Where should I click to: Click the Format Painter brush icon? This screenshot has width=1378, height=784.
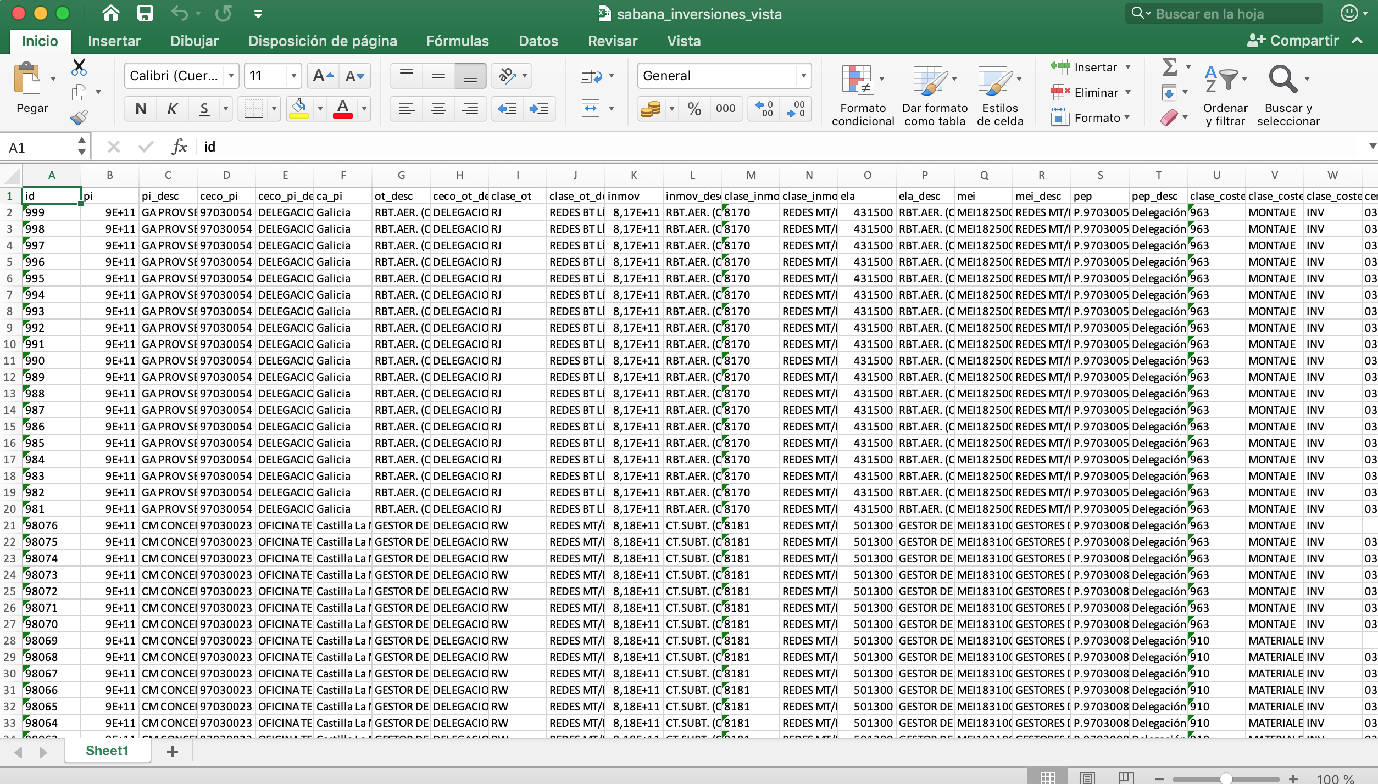point(79,117)
